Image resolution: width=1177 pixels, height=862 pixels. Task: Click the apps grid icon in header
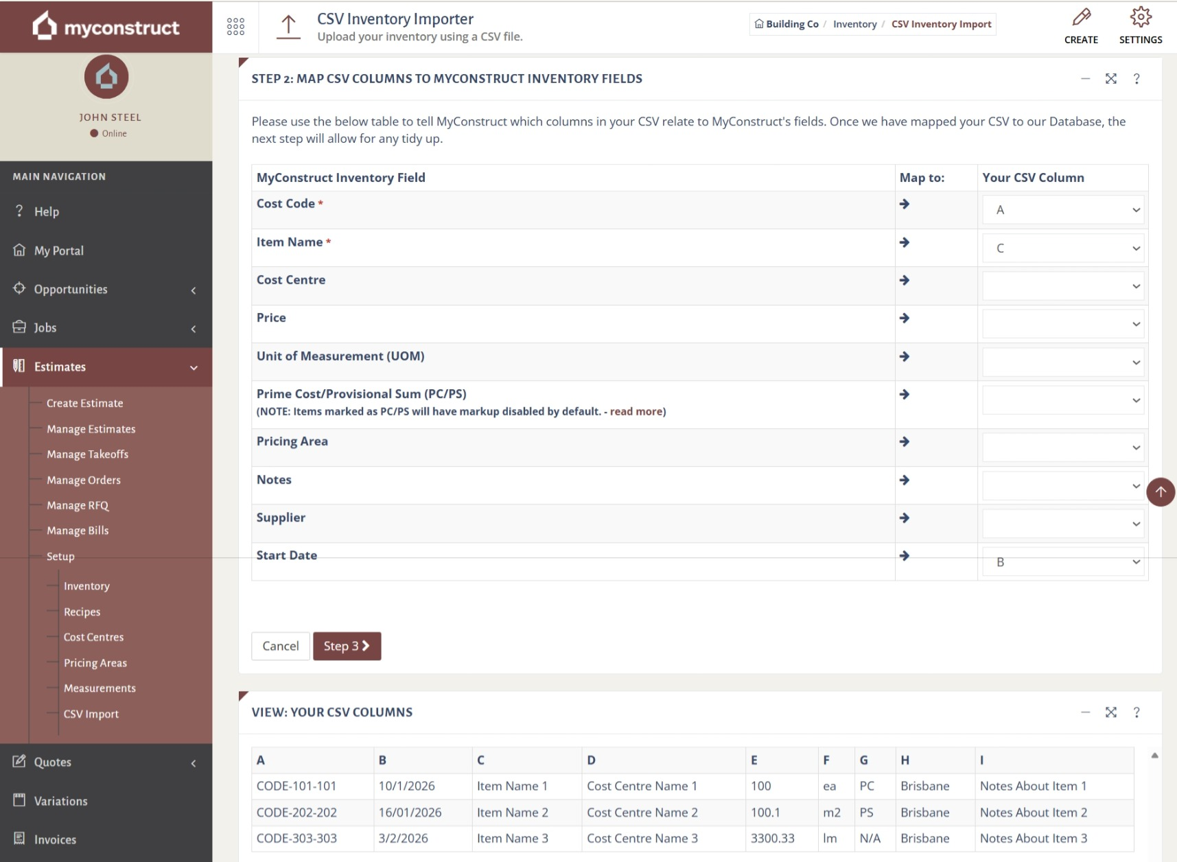coord(235,27)
